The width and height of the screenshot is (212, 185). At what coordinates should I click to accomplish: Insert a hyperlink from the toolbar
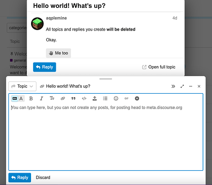pyautogui.click(x=63, y=99)
